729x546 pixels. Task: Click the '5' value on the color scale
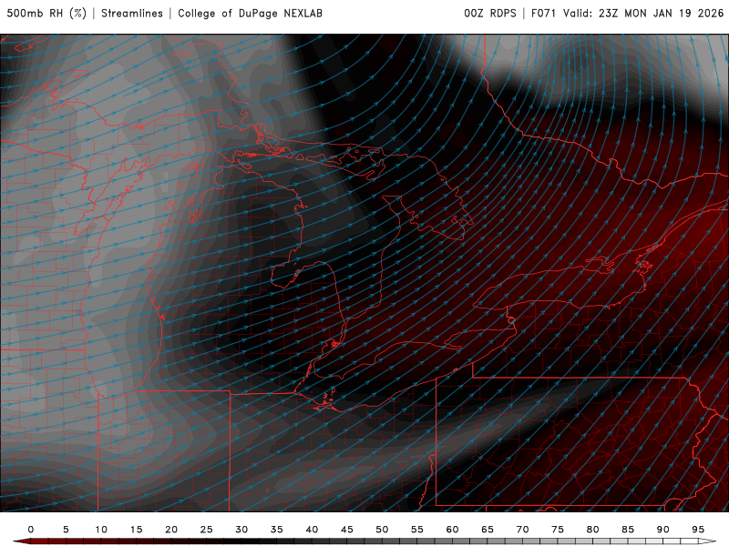click(x=66, y=530)
